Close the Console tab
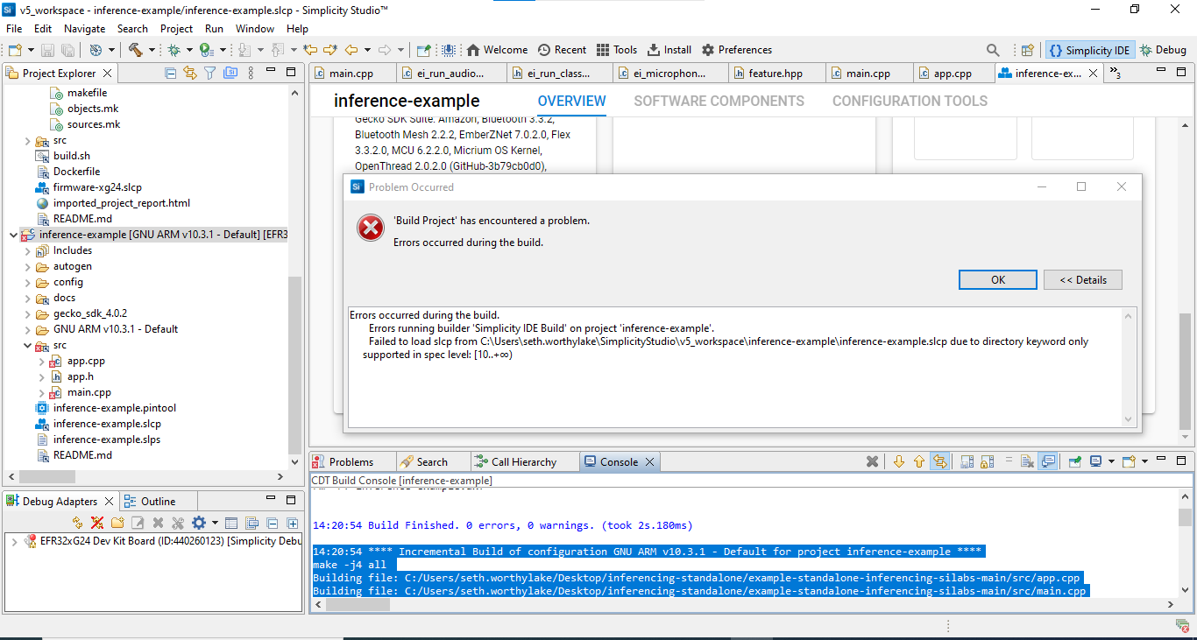Image resolution: width=1197 pixels, height=640 pixels. [x=649, y=461]
